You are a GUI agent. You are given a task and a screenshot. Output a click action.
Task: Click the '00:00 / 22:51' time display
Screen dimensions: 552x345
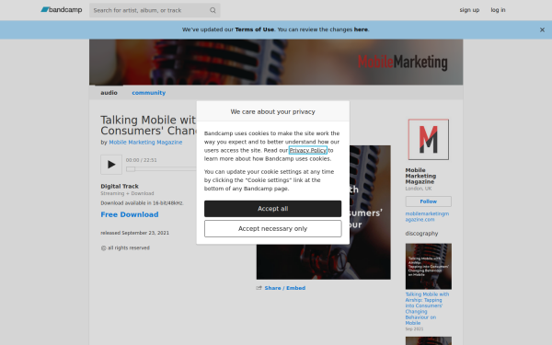(142, 160)
